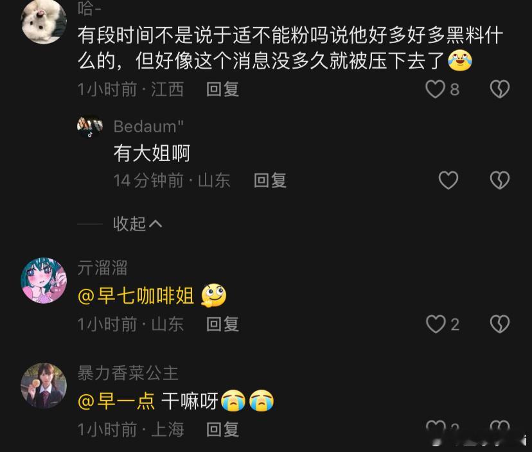Open the @早七咖啡姐 mention

[136, 296]
